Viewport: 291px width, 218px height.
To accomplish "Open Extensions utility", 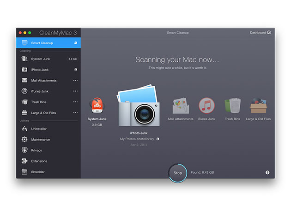I will (48, 161).
